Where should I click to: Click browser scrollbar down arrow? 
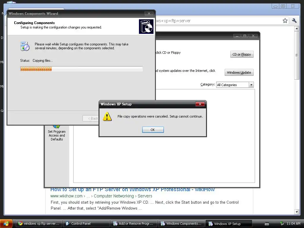pos(297,212)
